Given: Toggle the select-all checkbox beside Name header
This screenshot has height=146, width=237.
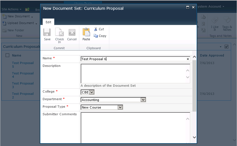Looking at the screenshot, I should point(8,55).
